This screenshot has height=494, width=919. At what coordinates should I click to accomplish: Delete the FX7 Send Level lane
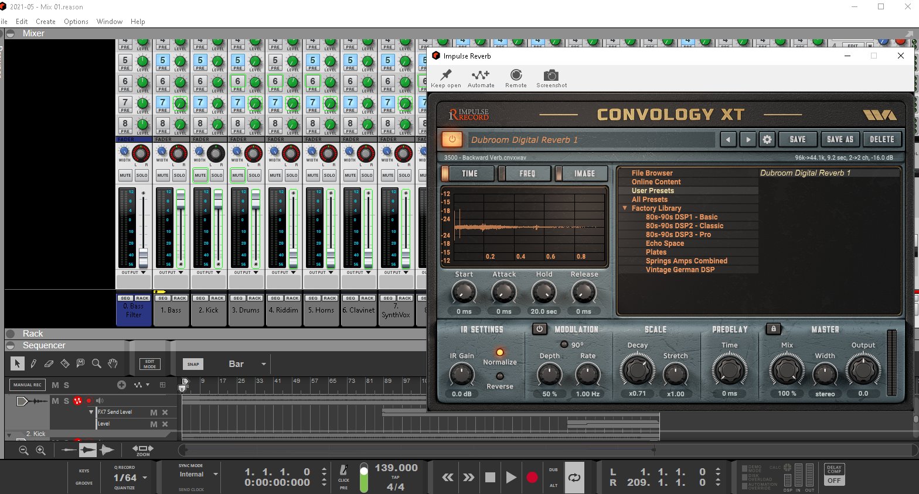pos(165,412)
